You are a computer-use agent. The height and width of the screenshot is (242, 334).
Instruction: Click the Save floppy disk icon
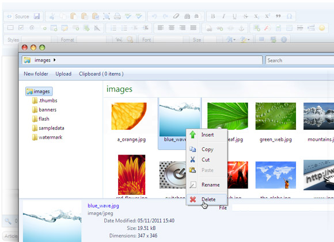[37, 16]
